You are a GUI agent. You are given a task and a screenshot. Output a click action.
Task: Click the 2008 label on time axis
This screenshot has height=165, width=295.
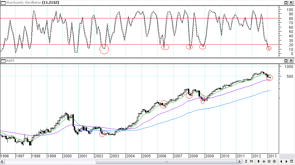tap(194, 156)
